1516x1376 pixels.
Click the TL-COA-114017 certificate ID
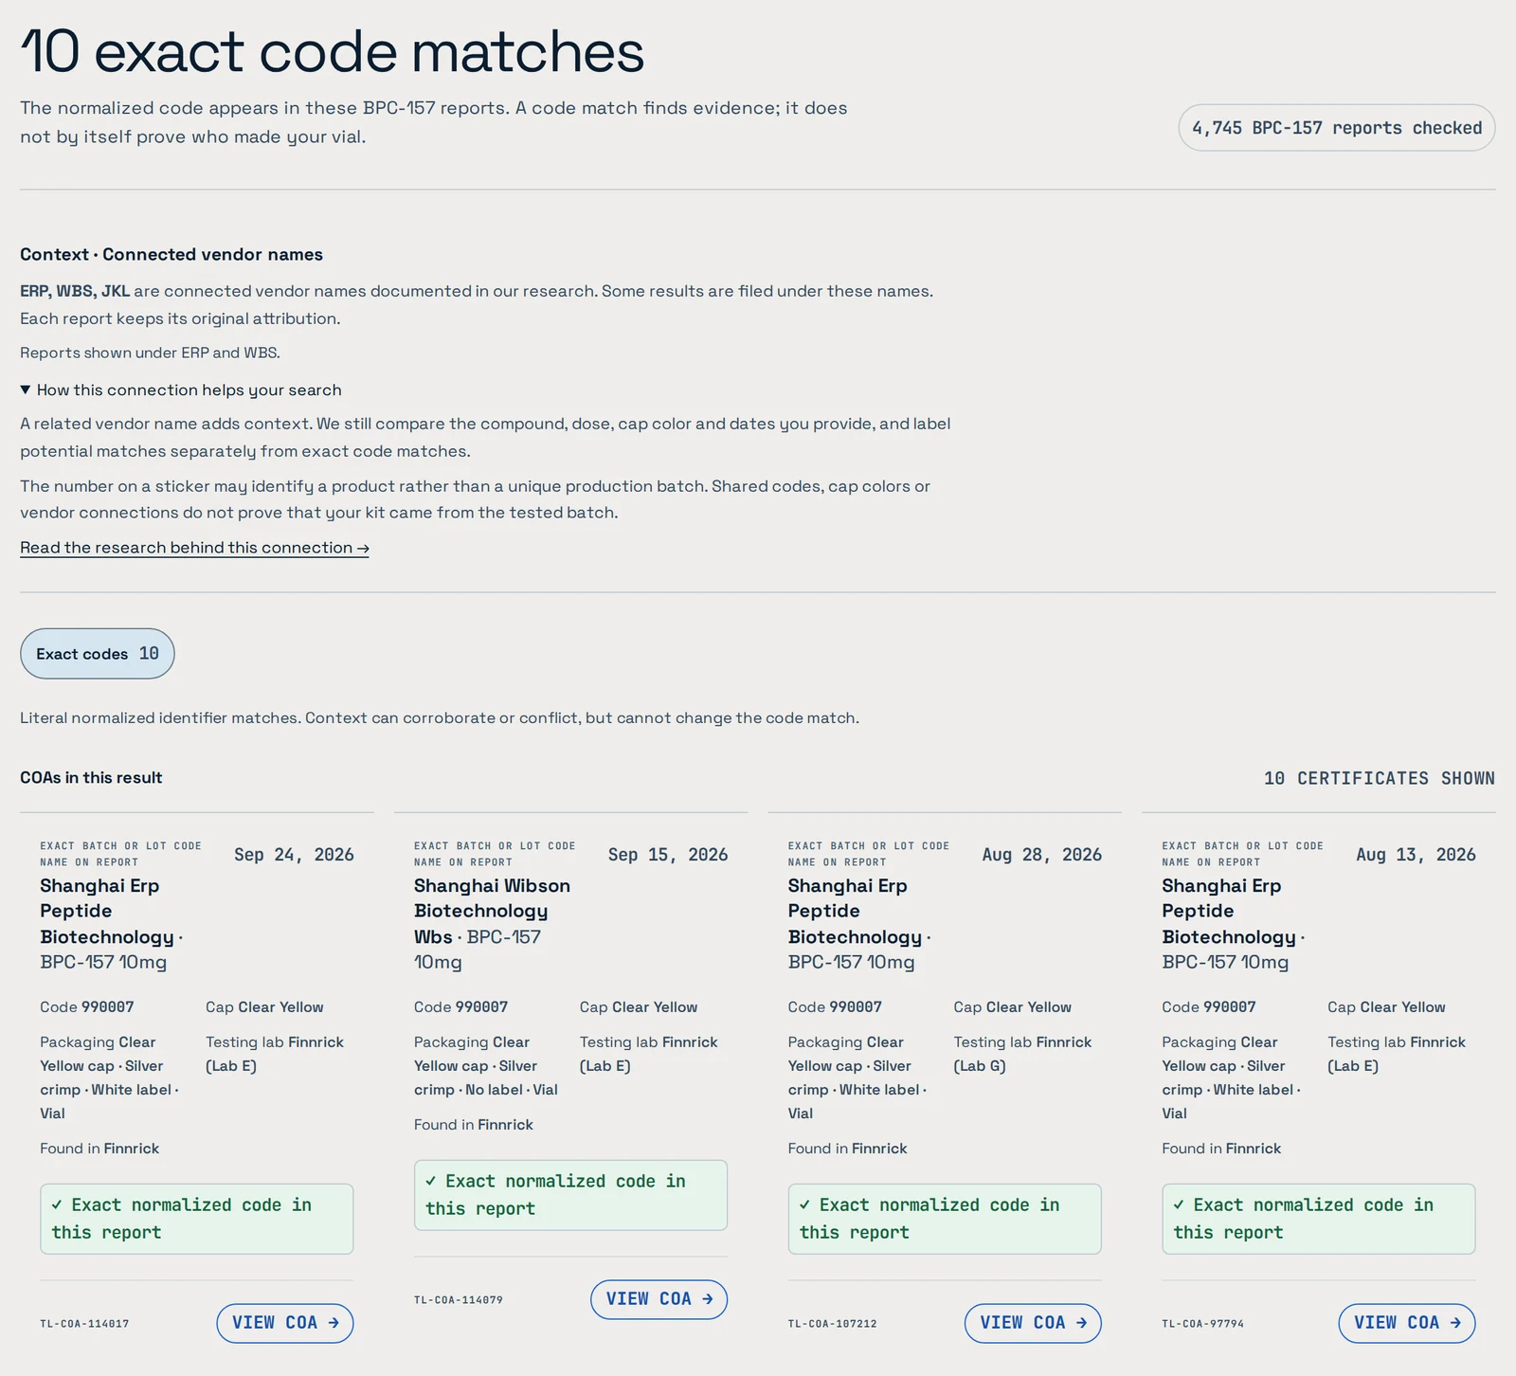[x=84, y=1324]
